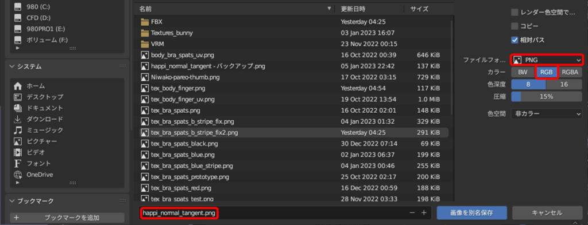The height and width of the screenshot is (225, 588).
Task: Click the minus button to decrement filename number
Action: 412,212
